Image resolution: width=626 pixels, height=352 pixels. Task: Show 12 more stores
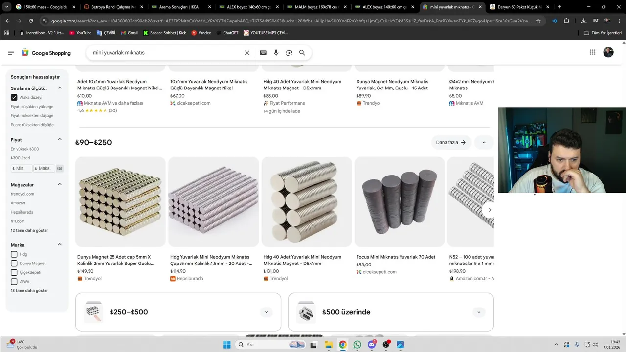coord(29,230)
